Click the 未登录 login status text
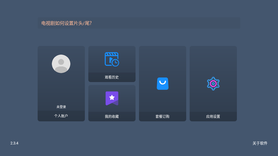This screenshot has width=278, height=156. pyautogui.click(x=61, y=107)
